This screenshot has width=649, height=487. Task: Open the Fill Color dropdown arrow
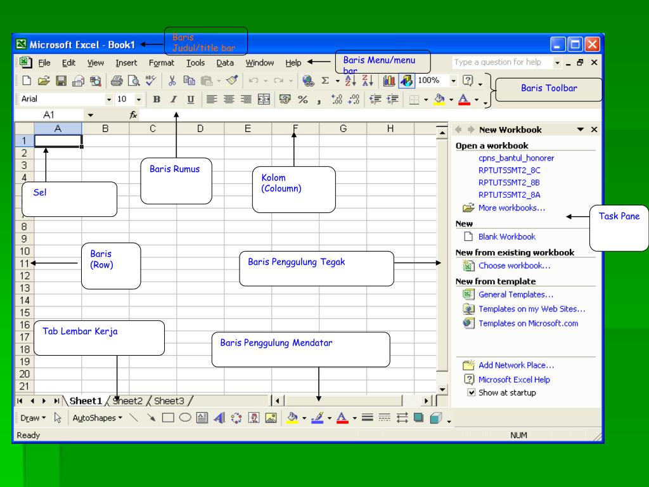coord(451,100)
